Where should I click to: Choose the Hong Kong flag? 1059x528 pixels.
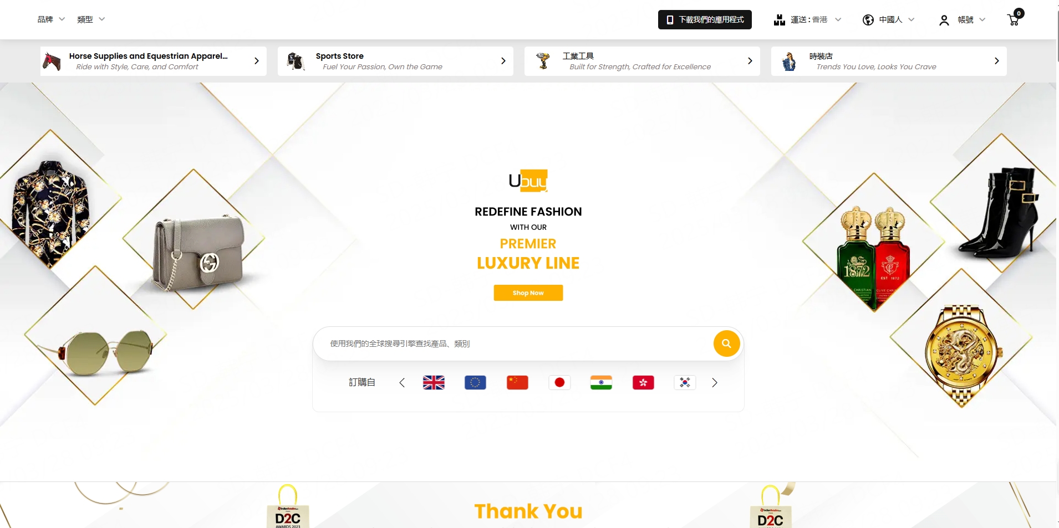pyautogui.click(x=643, y=382)
